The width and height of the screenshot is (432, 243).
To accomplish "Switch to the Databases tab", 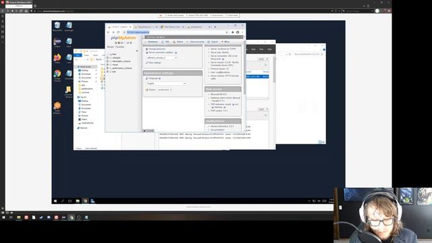I will coord(151,42).
